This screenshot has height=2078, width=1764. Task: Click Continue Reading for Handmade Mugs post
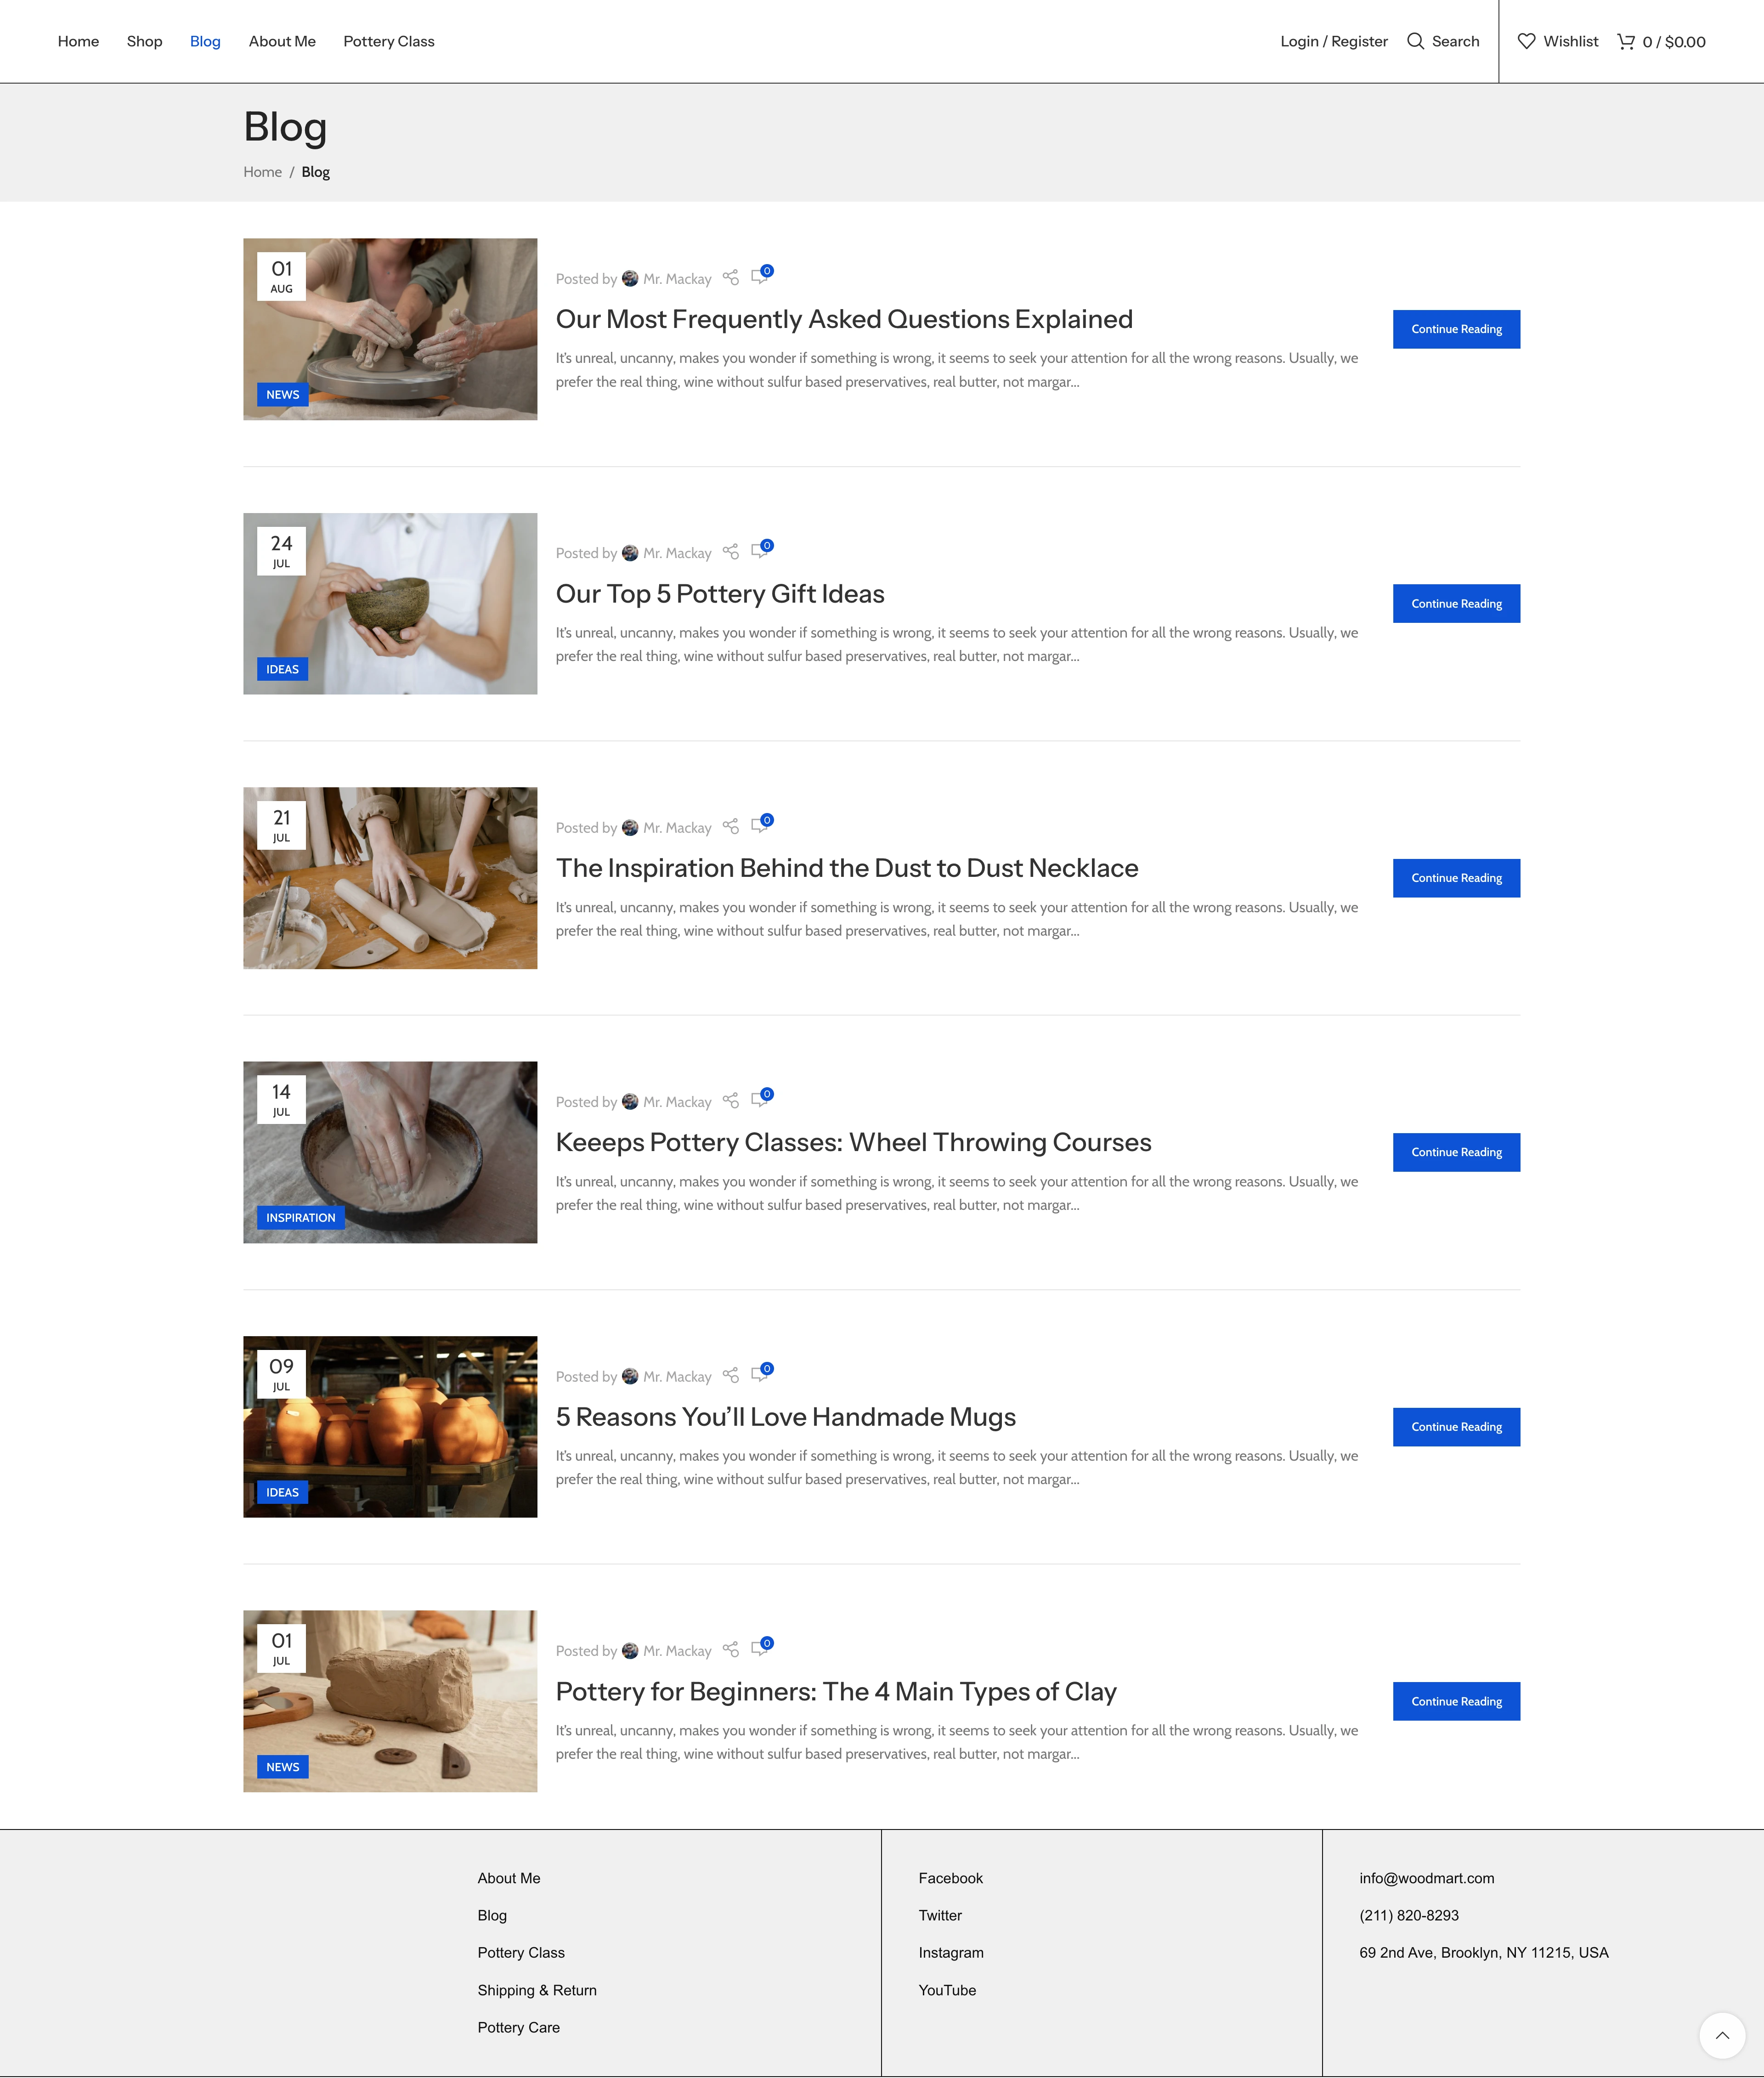[1456, 1427]
